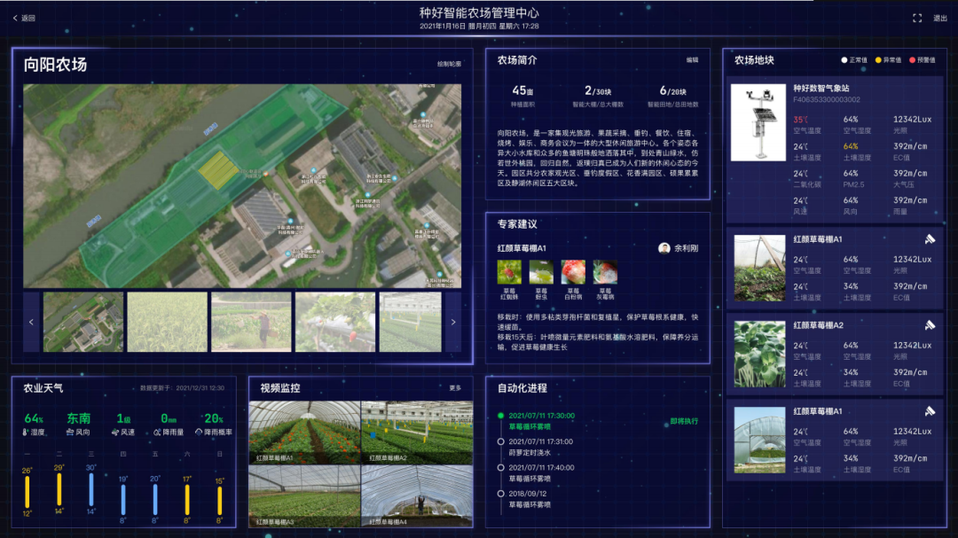Click the 红颜草莓棚A1 title in 专家建议
Image resolution: width=958 pixels, height=538 pixels.
[x=522, y=248]
